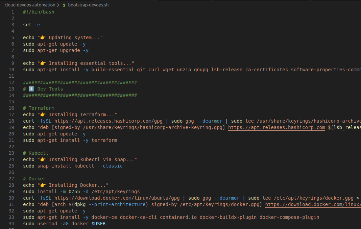The height and width of the screenshot is (229, 361).
Task: Open the apt.releases.hashicorp.com link on line 19
Action: tap(276, 127)
